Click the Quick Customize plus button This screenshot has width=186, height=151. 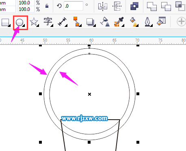[181, 22]
